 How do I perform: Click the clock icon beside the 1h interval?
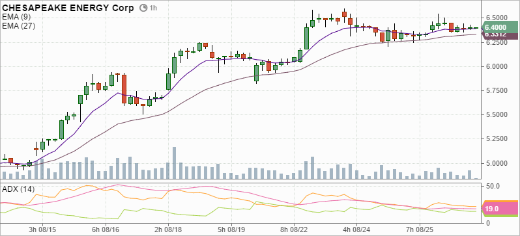click(143, 8)
